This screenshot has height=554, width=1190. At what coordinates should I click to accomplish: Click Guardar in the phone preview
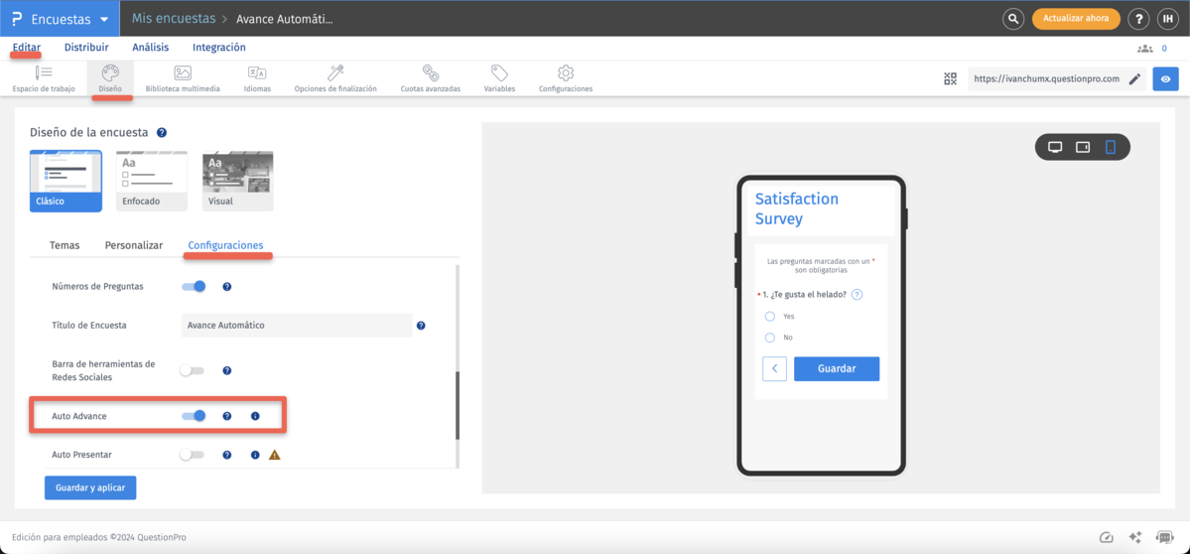837,368
